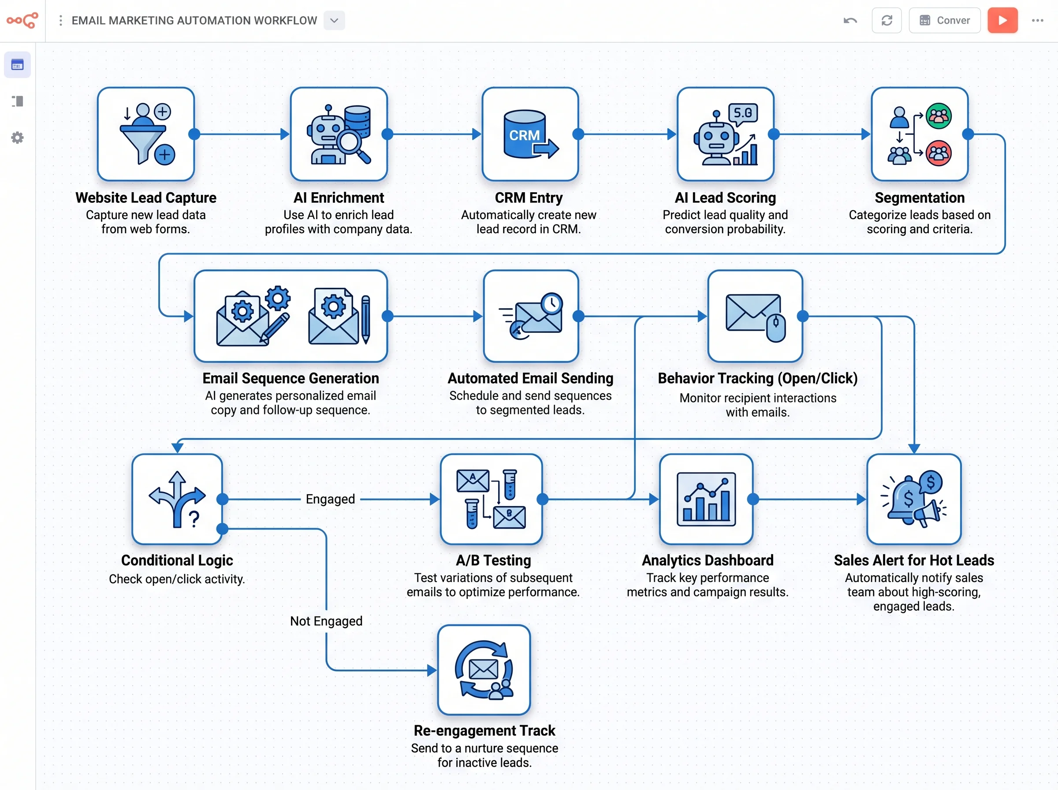Open the Conditional Logic node
The height and width of the screenshot is (790, 1058).
tap(177, 500)
